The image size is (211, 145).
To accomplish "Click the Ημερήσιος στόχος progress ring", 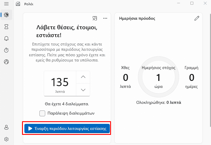I will pyautogui.click(x=159, y=77).
